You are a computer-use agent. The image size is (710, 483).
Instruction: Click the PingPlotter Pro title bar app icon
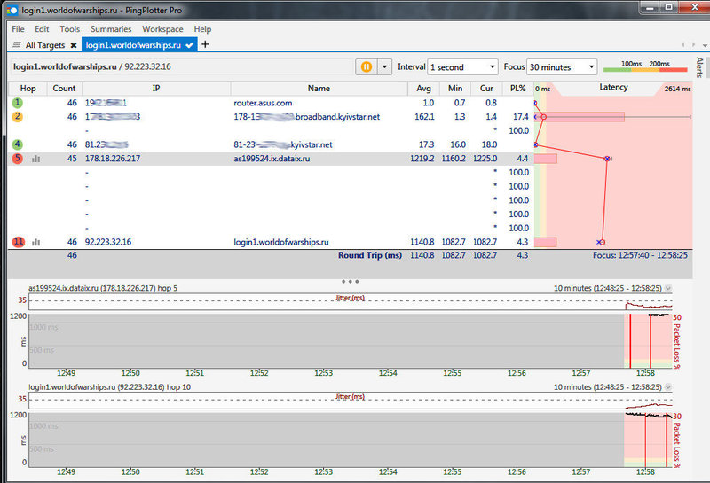pyautogui.click(x=12, y=10)
